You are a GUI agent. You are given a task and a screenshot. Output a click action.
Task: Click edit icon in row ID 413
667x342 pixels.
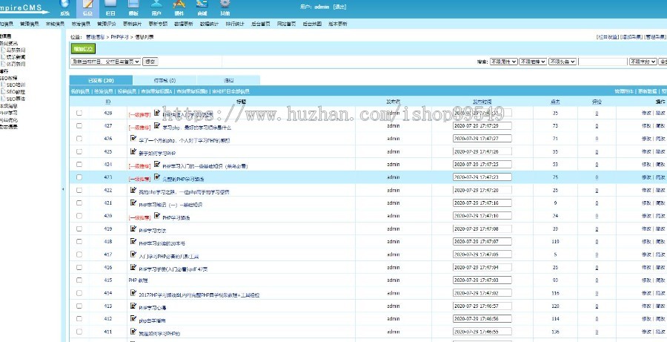(x=133, y=306)
